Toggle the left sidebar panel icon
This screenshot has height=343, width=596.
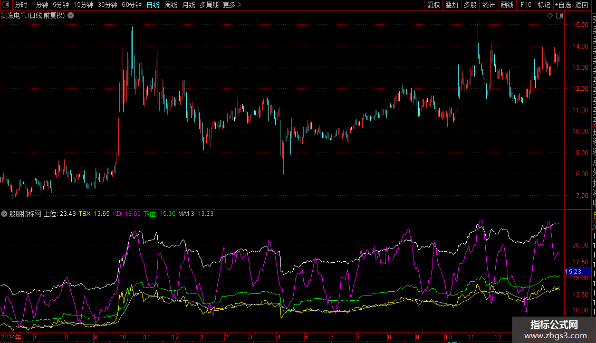pyautogui.click(x=6, y=5)
